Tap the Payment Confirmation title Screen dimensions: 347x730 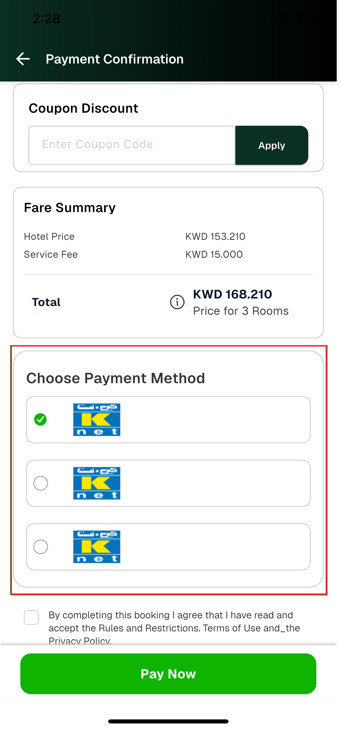(x=114, y=59)
